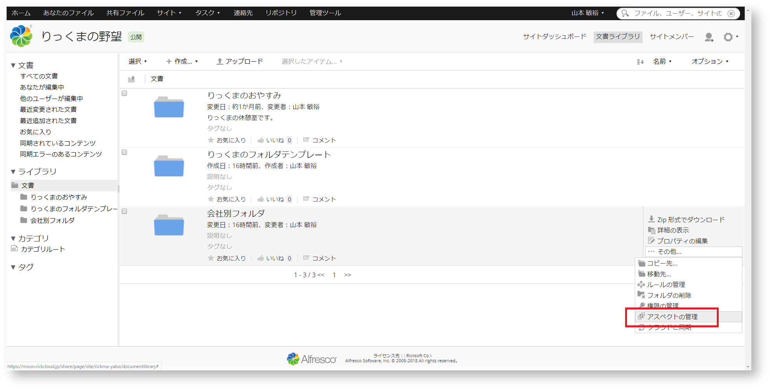The width and height of the screenshot is (770, 389).
Task: Filter by お気に入り in sidebar
Action: point(36,132)
